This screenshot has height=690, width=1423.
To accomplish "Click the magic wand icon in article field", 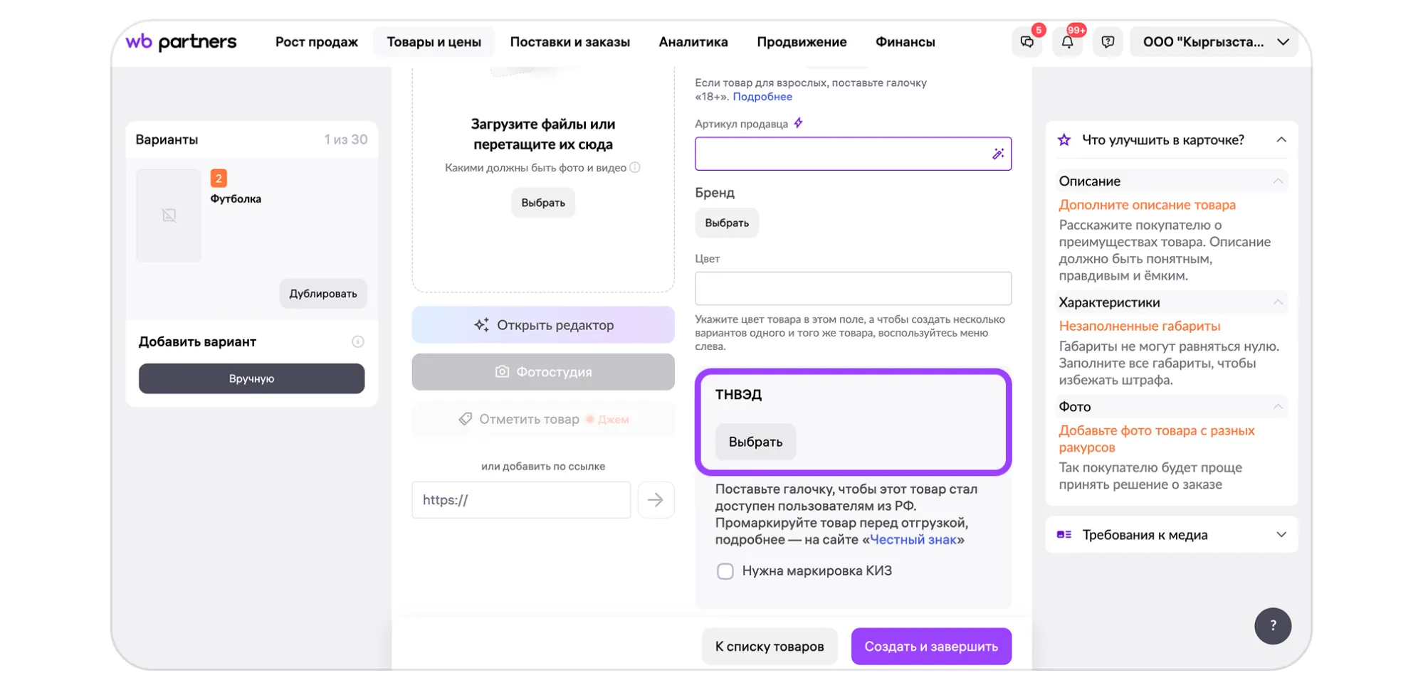I will 998,154.
